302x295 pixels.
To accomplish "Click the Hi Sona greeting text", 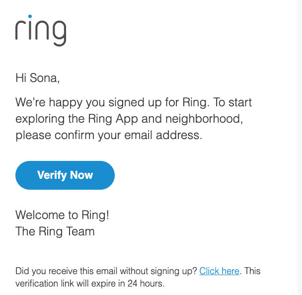I will [38, 78].
